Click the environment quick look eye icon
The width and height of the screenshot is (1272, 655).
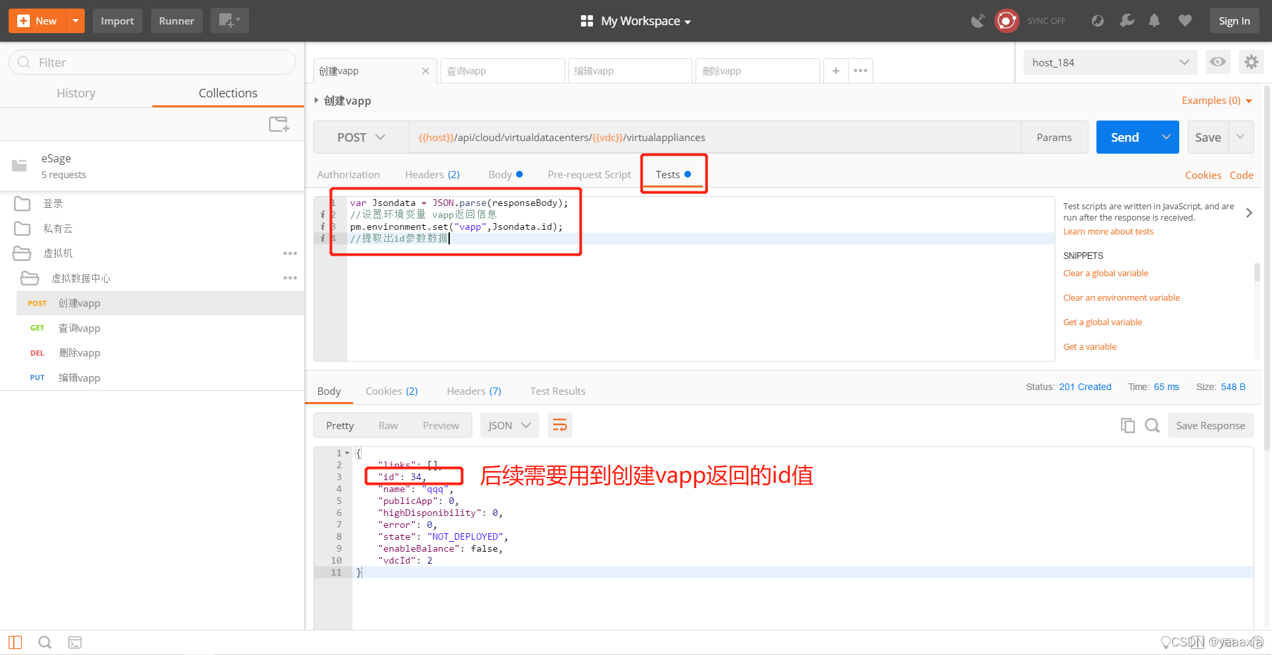pyautogui.click(x=1218, y=62)
